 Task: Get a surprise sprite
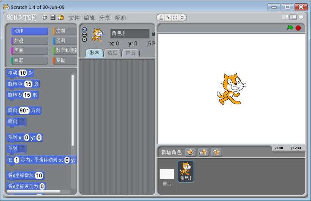216,152
